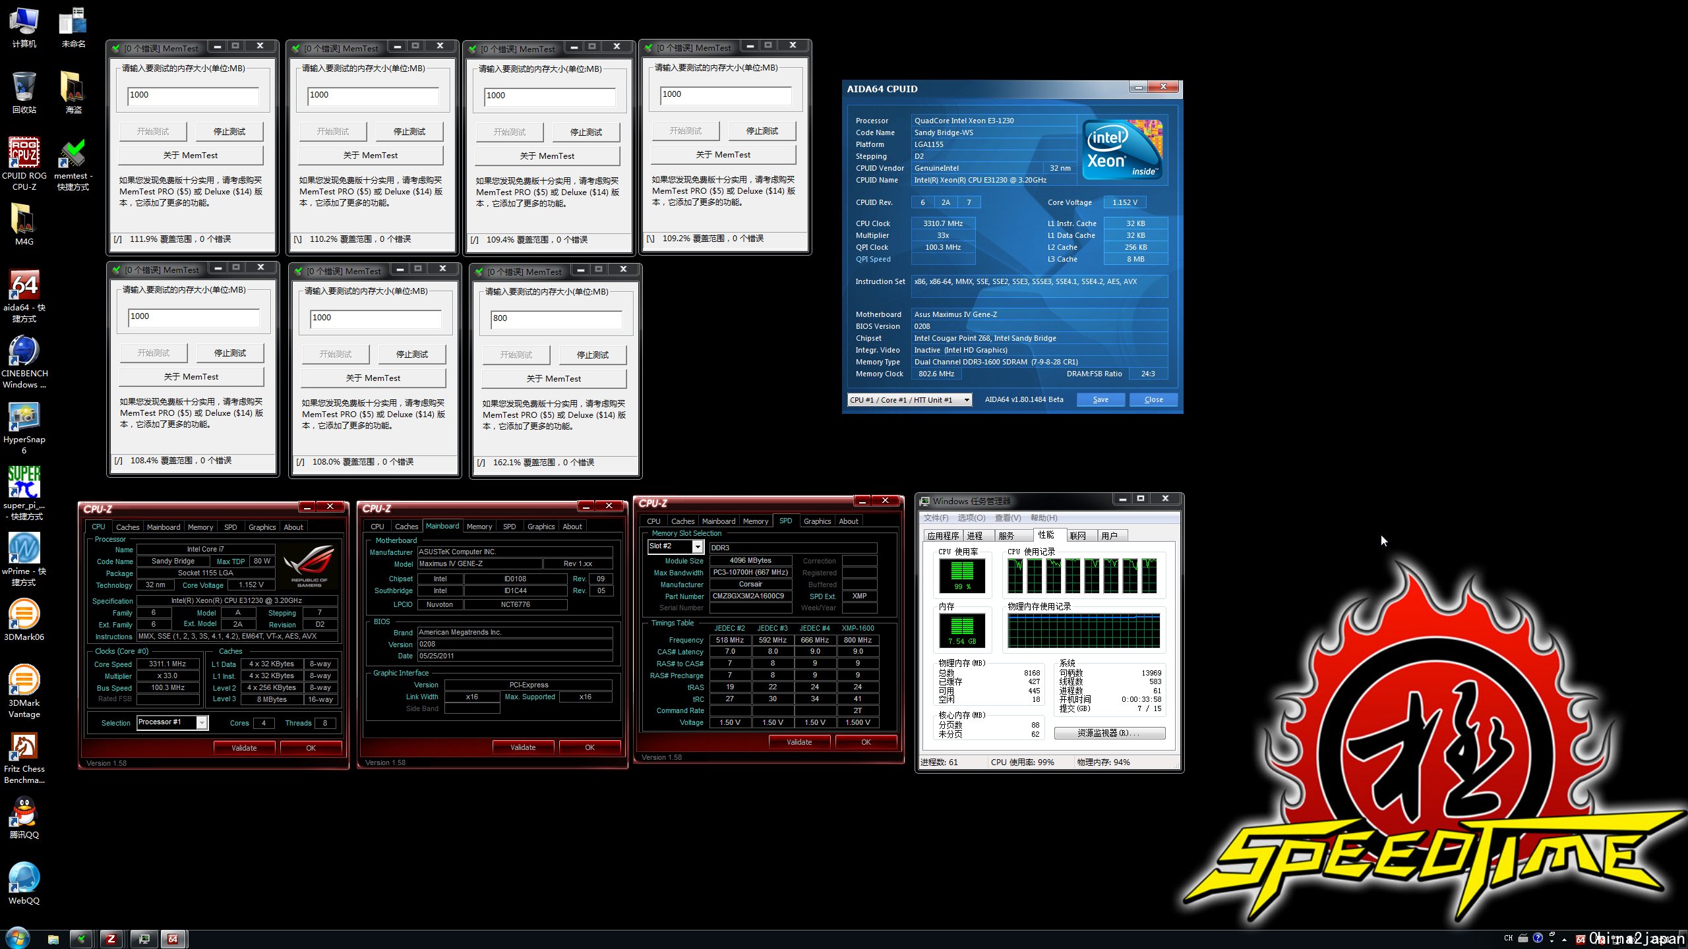Switch to Graphics tab in the SPD CPU-Z window

click(x=817, y=521)
